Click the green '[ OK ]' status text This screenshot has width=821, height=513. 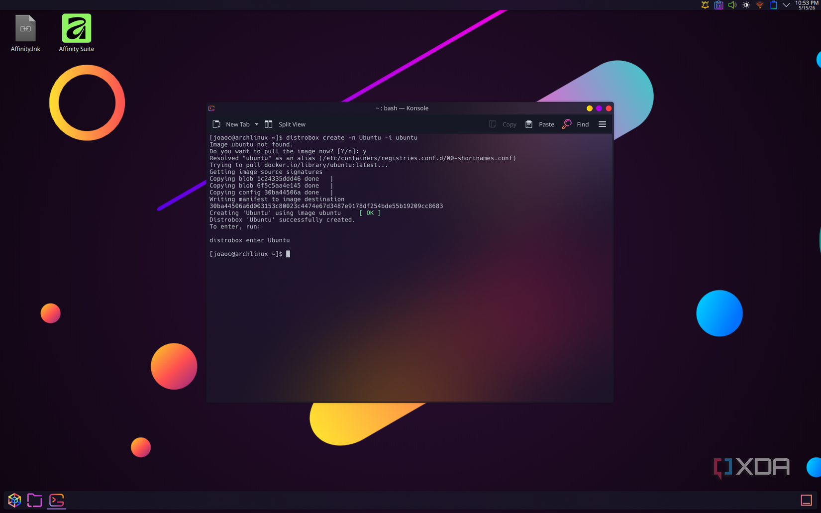coord(370,213)
